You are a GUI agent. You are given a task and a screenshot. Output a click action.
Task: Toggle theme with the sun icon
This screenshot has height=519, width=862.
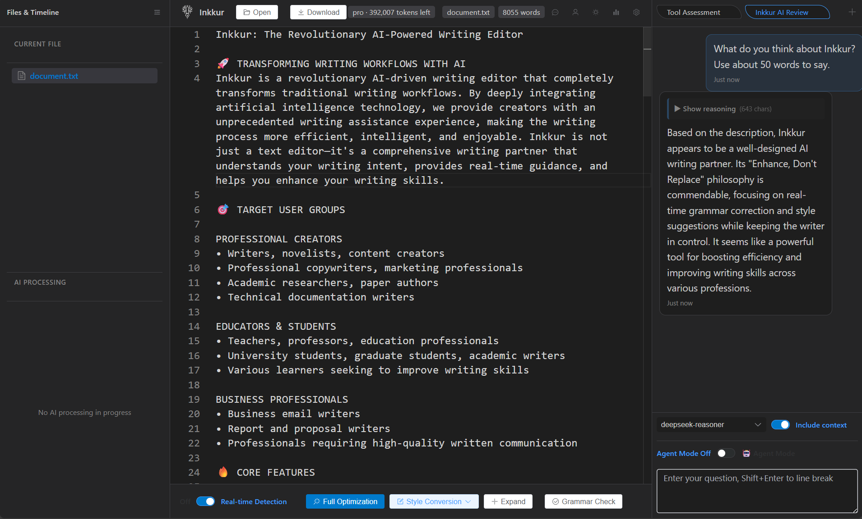596,12
